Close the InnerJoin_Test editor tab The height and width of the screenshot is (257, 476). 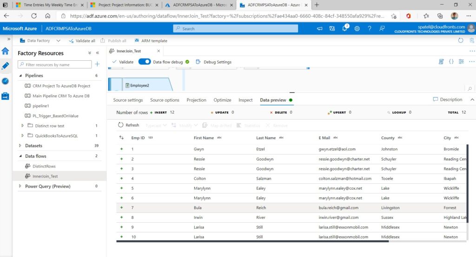point(159,51)
